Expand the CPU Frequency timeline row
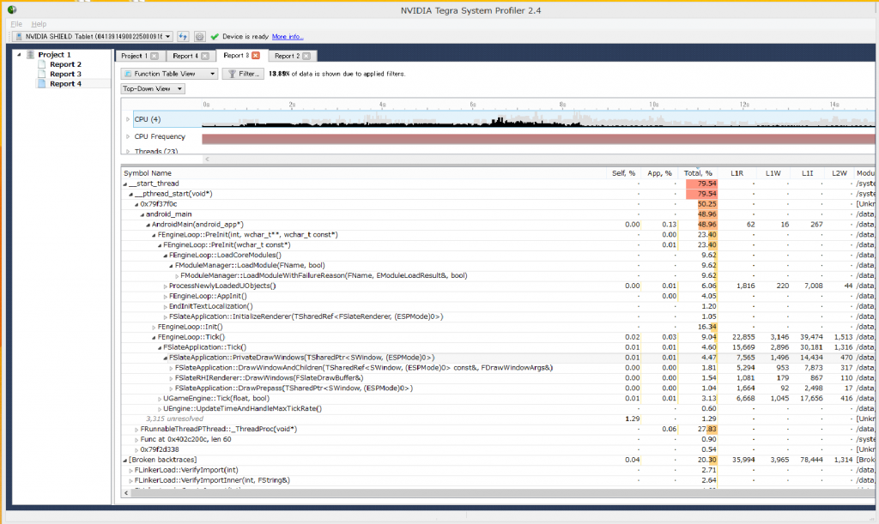This screenshot has width=879, height=524. pyautogui.click(x=128, y=136)
